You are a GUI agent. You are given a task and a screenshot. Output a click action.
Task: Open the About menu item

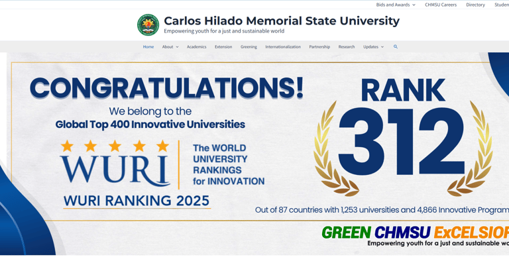(x=168, y=47)
